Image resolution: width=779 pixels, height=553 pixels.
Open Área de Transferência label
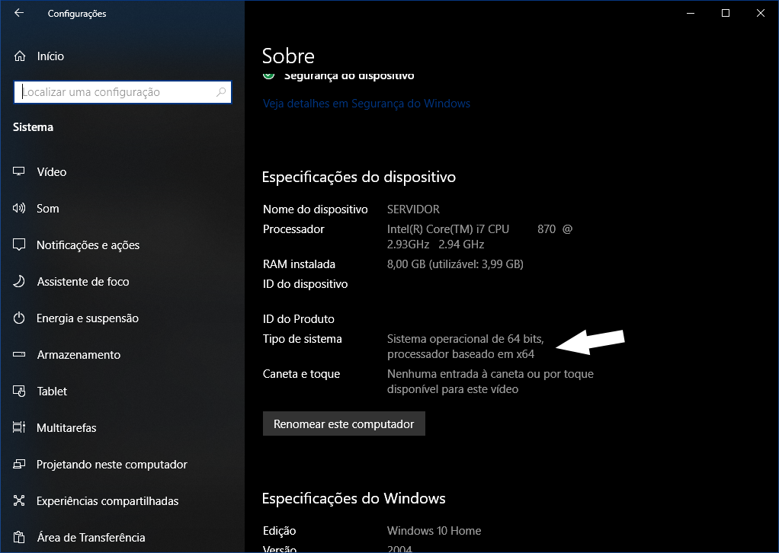click(91, 538)
